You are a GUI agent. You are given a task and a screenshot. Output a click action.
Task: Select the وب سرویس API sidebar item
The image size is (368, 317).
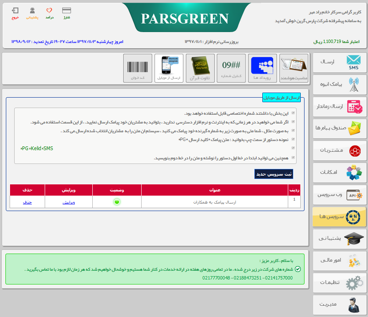[x=339, y=194]
